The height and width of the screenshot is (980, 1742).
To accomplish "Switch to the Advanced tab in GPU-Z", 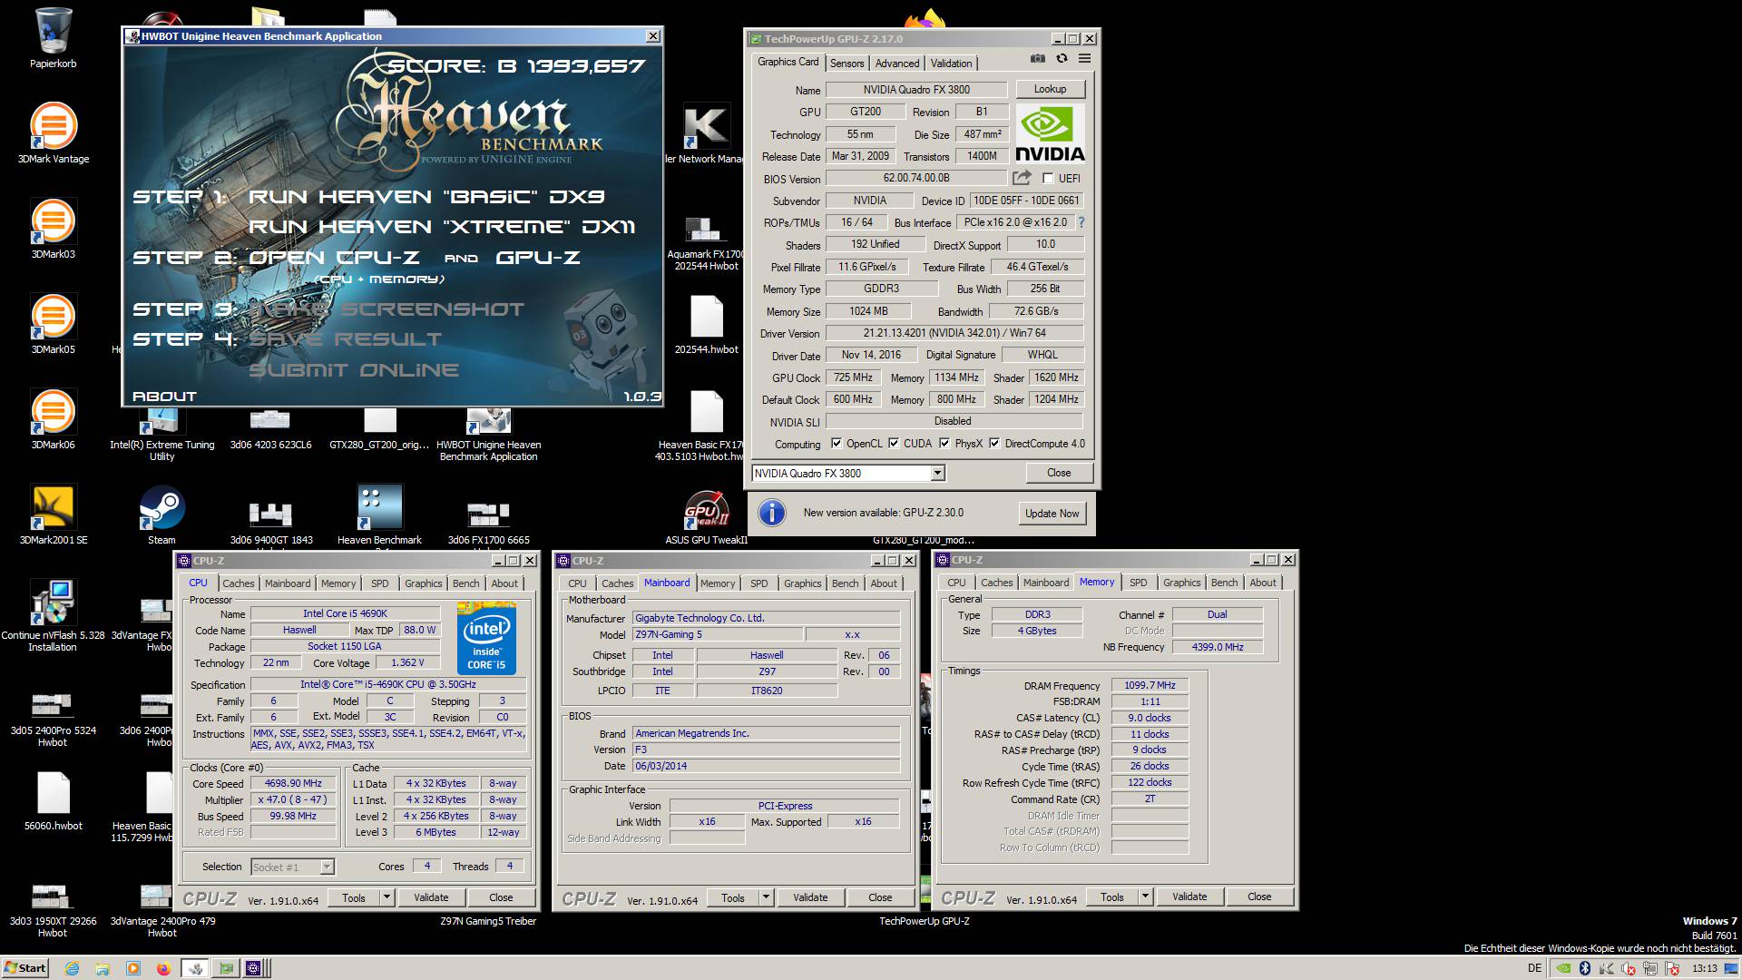I will [897, 64].
